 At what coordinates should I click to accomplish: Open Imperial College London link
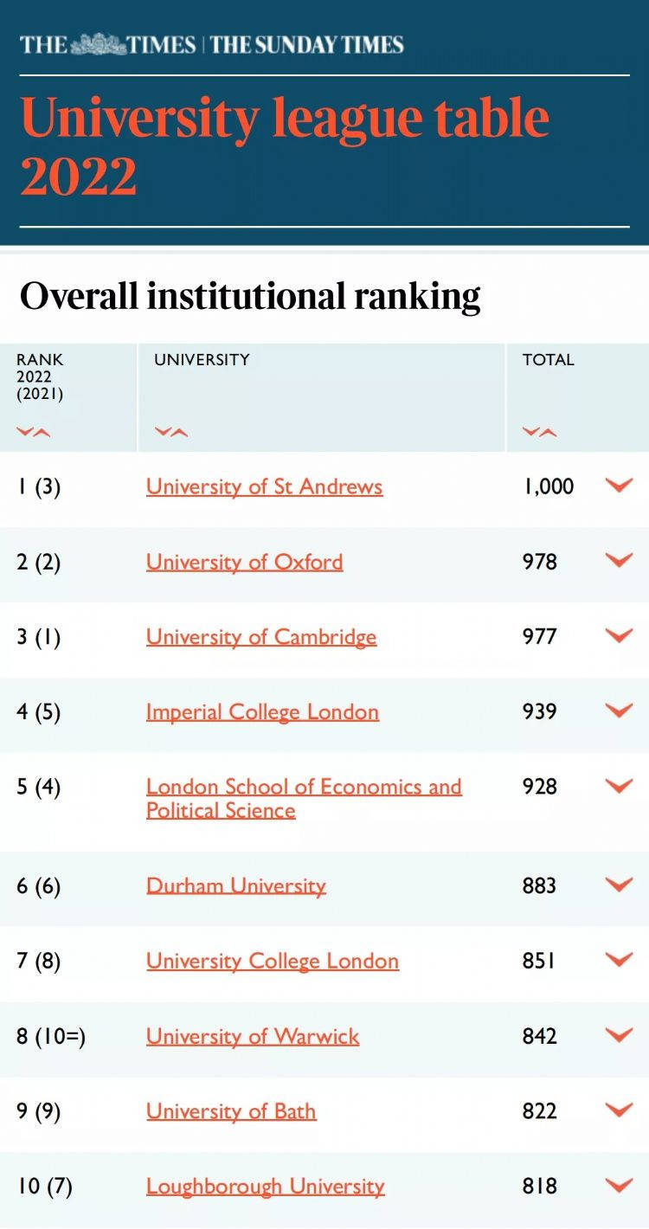[x=262, y=712]
